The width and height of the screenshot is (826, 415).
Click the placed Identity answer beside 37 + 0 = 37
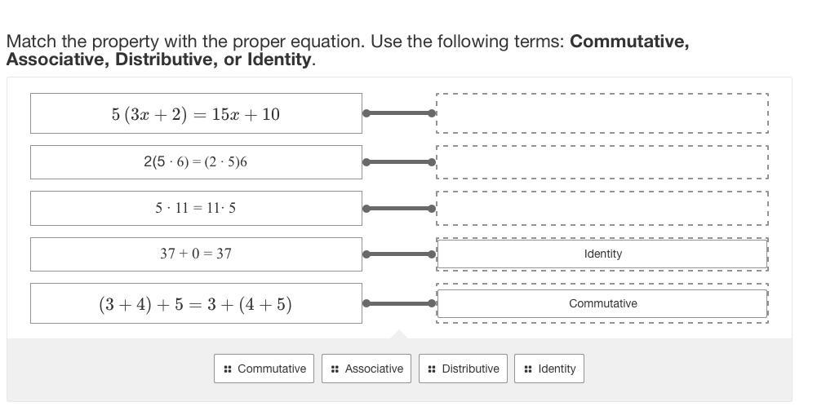click(602, 254)
